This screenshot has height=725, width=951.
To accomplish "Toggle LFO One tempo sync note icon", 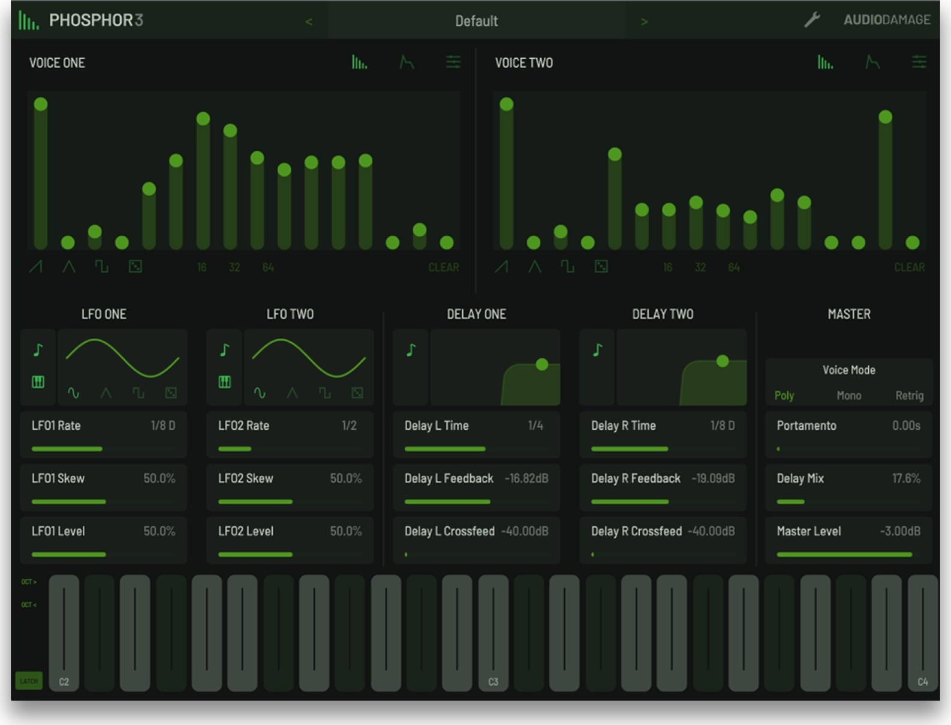I will (x=38, y=350).
